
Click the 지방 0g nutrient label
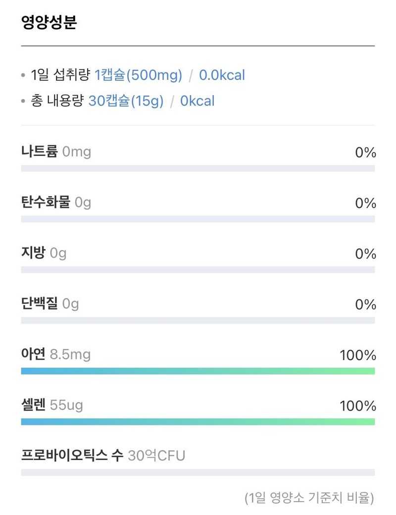point(44,253)
